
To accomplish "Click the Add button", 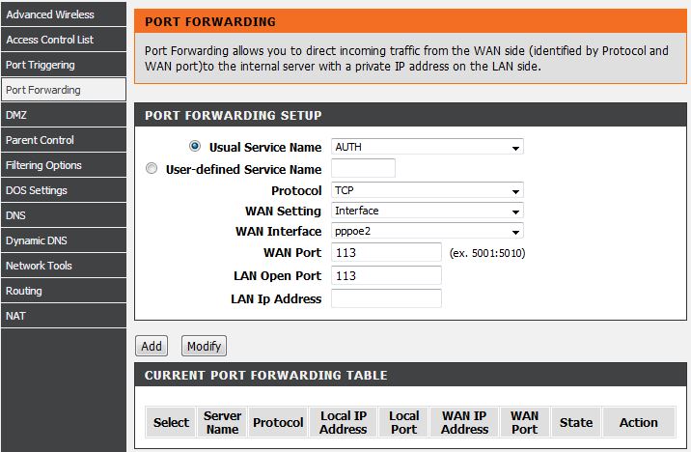I will 152,346.
